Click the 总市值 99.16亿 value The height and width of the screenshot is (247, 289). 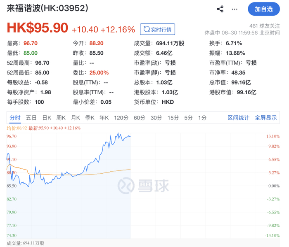241,82
